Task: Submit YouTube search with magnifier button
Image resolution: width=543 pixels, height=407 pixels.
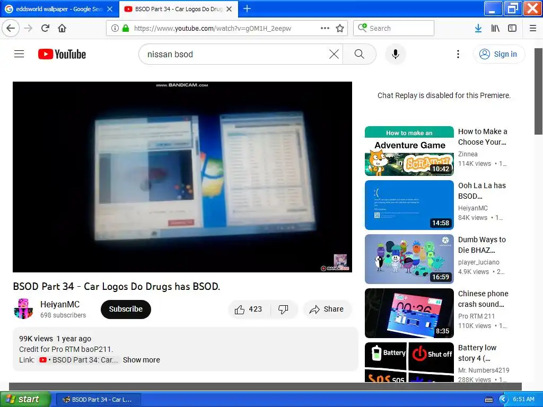Action: point(360,54)
